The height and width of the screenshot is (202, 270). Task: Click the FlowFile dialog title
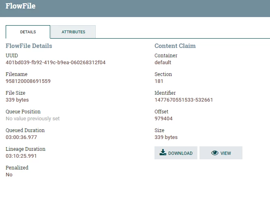click(x=21, y=6)
